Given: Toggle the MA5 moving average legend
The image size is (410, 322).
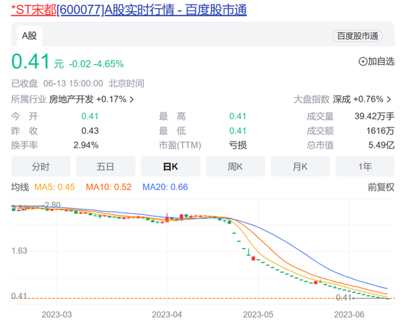Looking at the screenshot, I should point(54,187).
